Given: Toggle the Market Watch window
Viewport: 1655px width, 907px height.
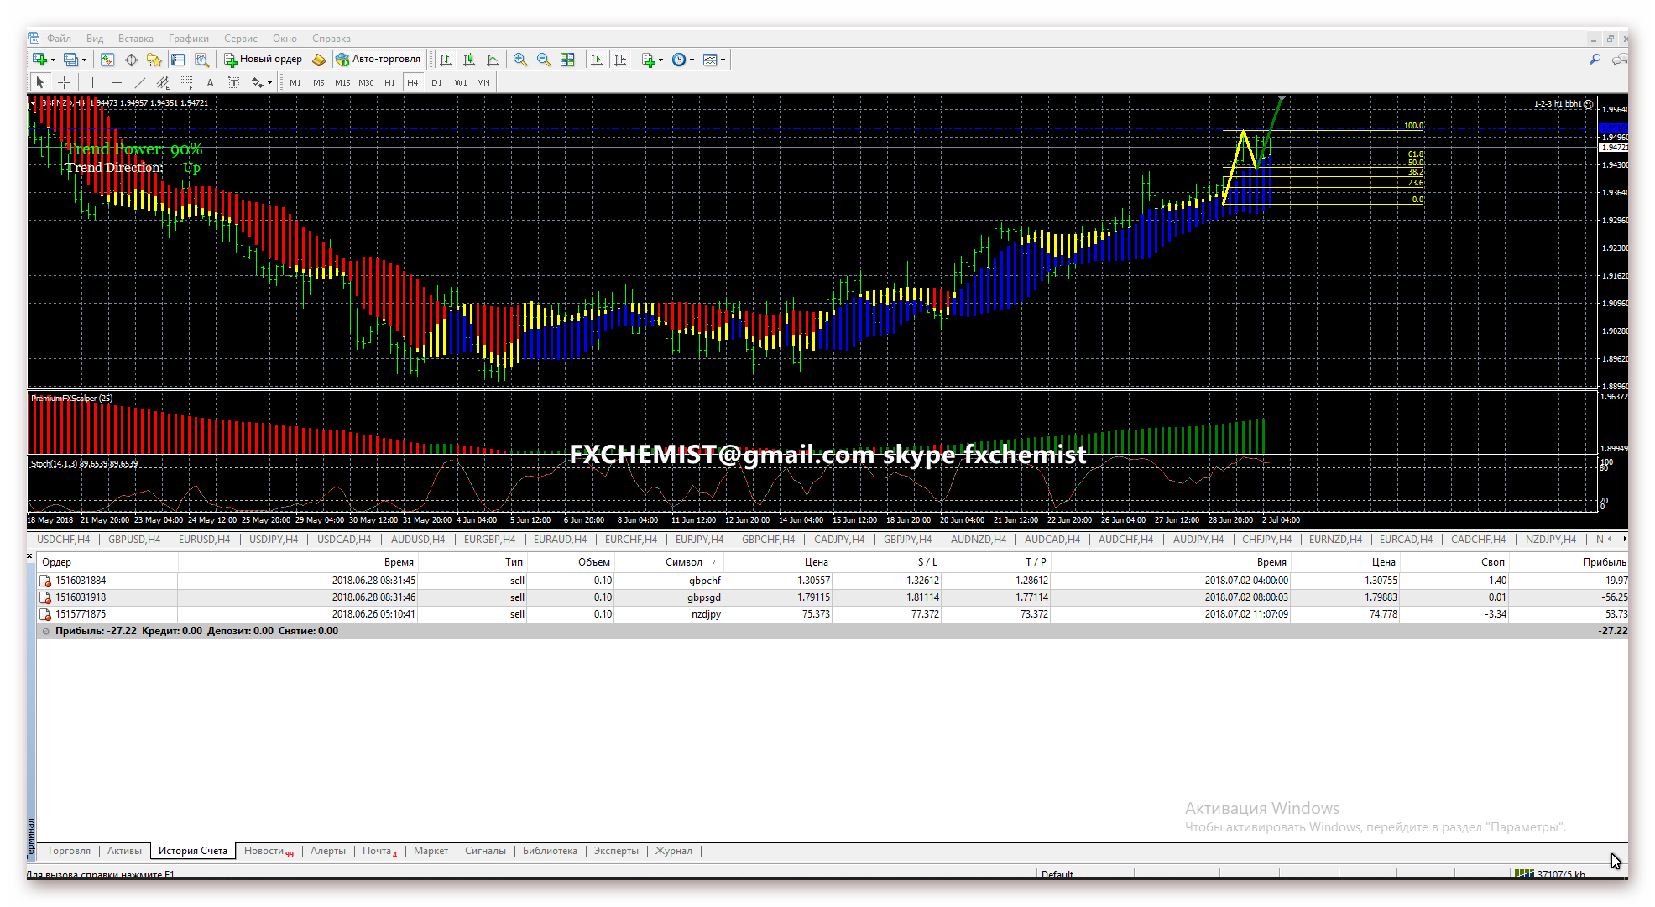Looking at the screenshot, I should point(107,60).
